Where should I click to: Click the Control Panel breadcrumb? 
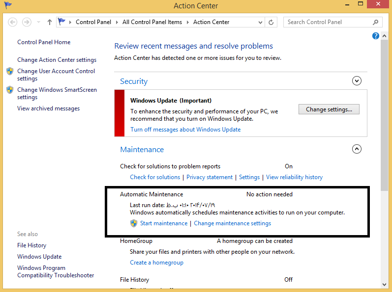[x=93, y=22]
